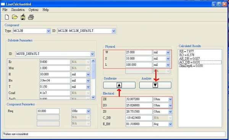Click the S value field 10.000
This screenshot has width=229, height=140.
tap(139, 59)
